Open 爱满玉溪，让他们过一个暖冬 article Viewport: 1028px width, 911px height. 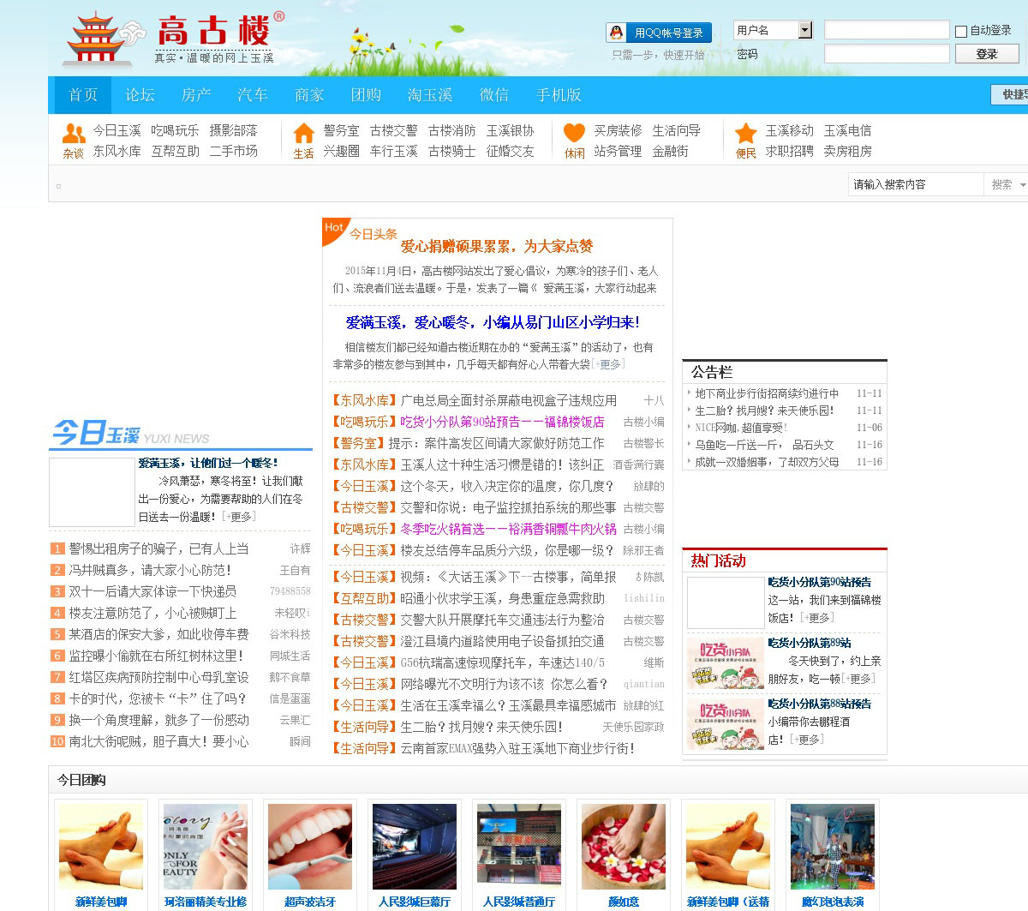208,463
